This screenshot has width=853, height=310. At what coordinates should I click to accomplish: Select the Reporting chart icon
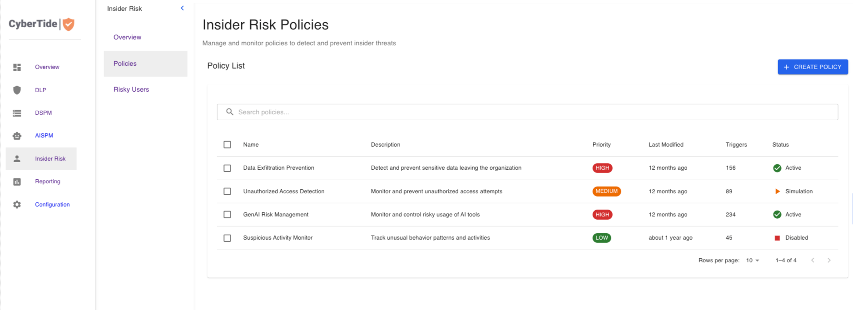point(17,182)
